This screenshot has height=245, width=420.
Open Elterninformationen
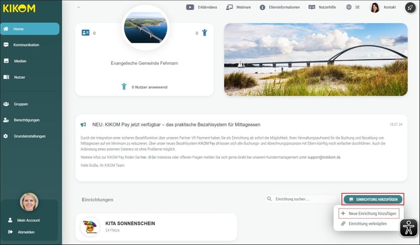(x=284, y=7)
